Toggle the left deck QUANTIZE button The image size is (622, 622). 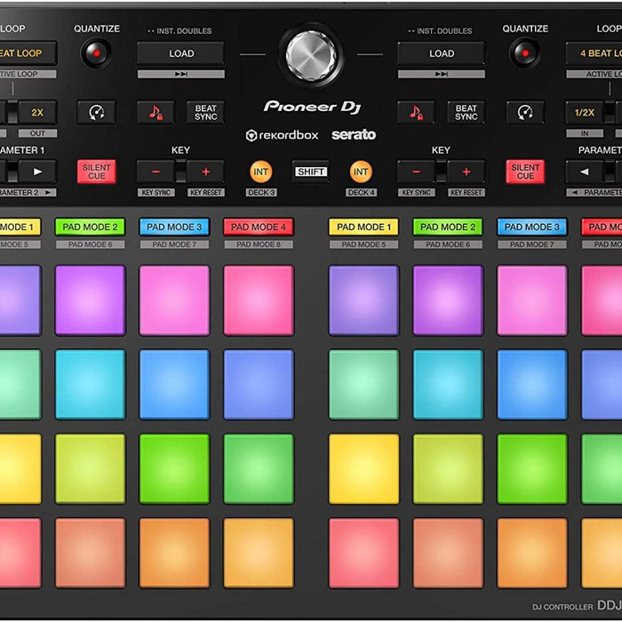pos(96,52)
